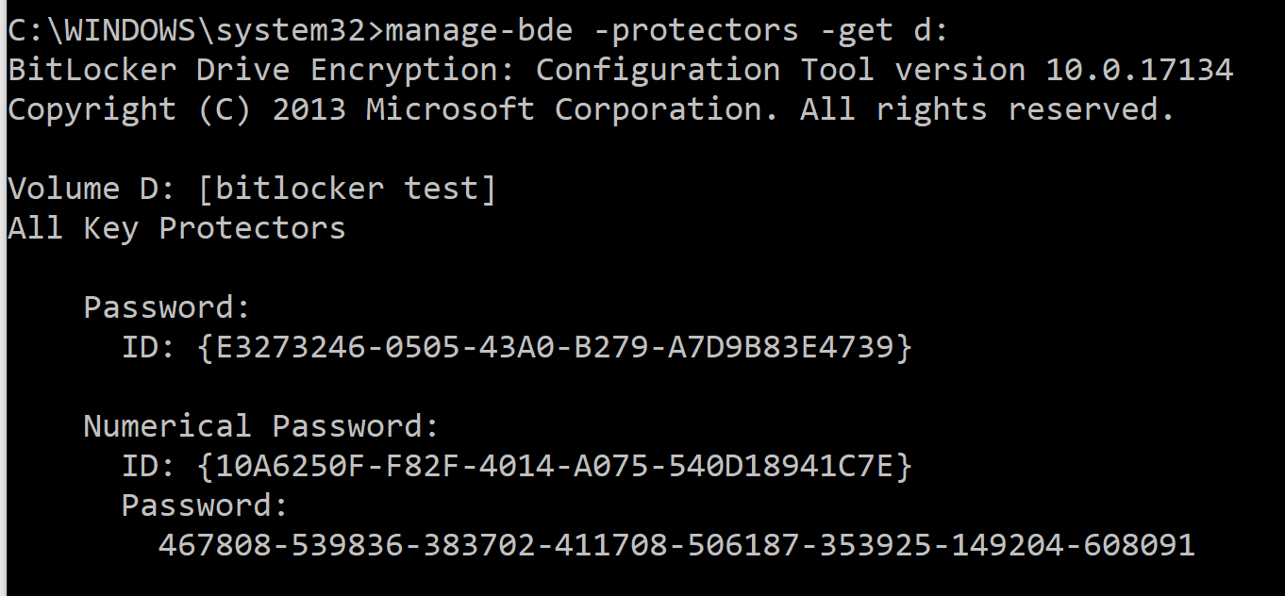This screenshot has height=596, width=1285.
Task: Click the Copyright (C) 2013 text
Action: (176, 109)
